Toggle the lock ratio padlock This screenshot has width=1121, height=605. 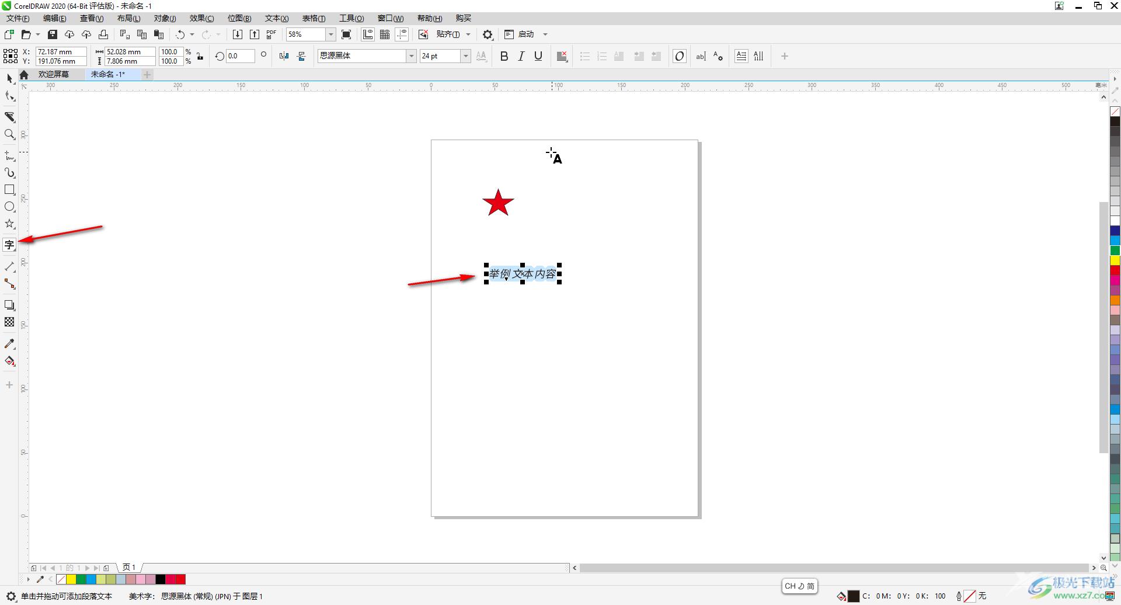click(x=200, y=56)
